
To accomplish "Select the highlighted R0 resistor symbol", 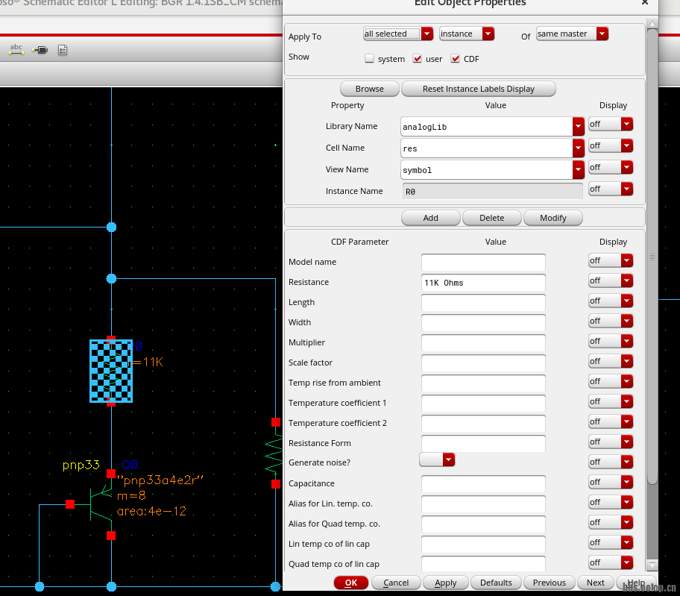I will click(x=111, y=371).
